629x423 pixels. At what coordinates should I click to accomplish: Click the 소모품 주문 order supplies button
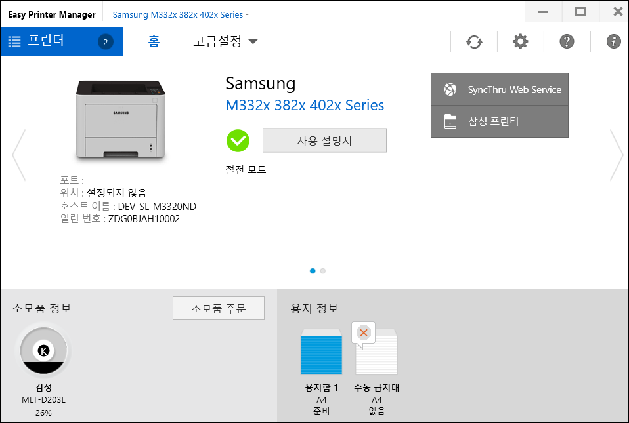coord(218,308)
